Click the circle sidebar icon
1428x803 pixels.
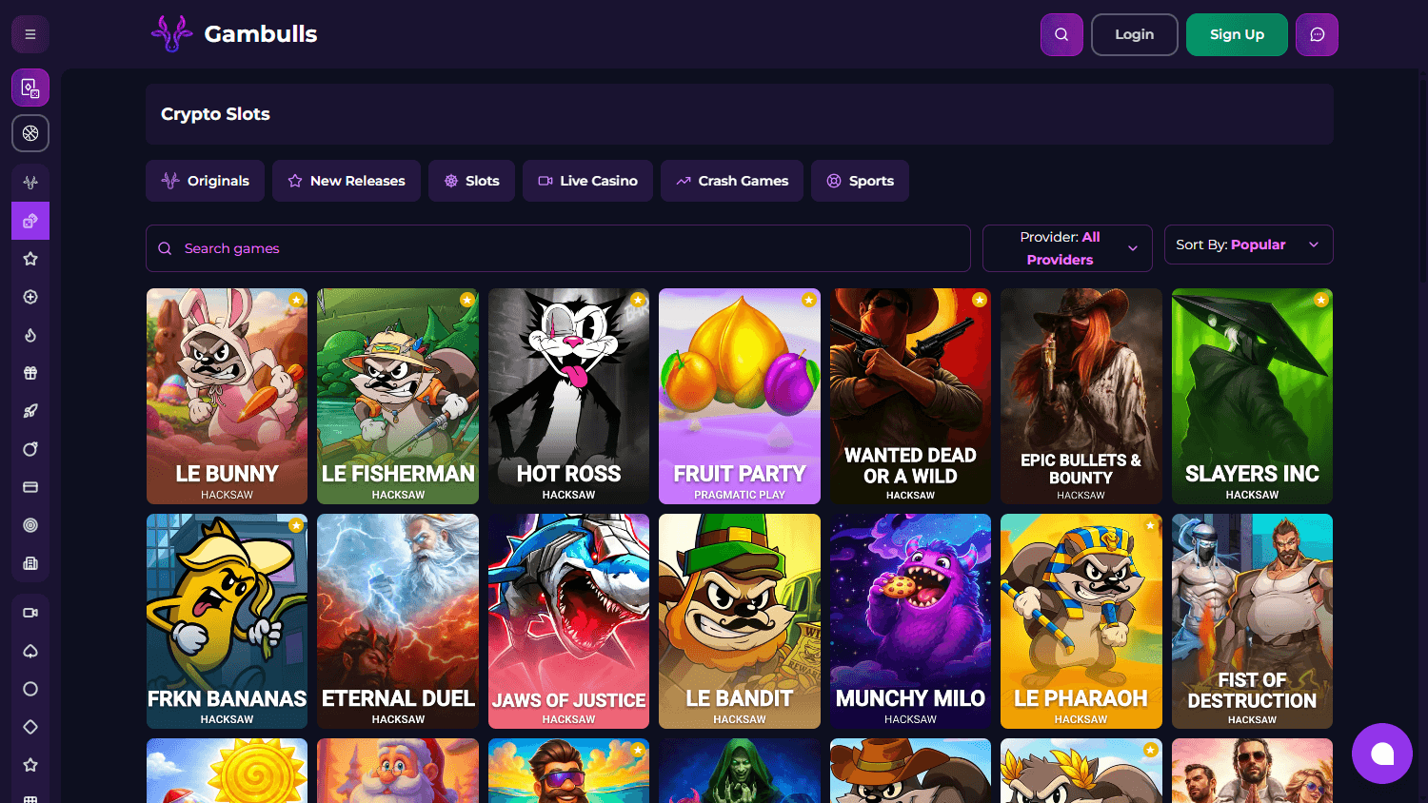point(30,689)
